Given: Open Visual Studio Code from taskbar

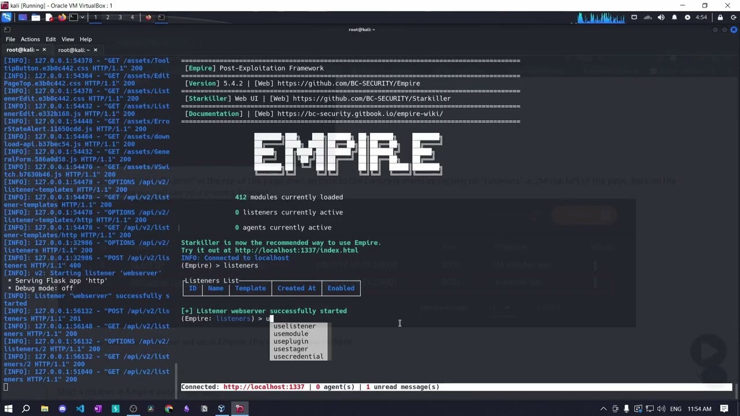Looking at the screenshot, I should pos(80,408).
